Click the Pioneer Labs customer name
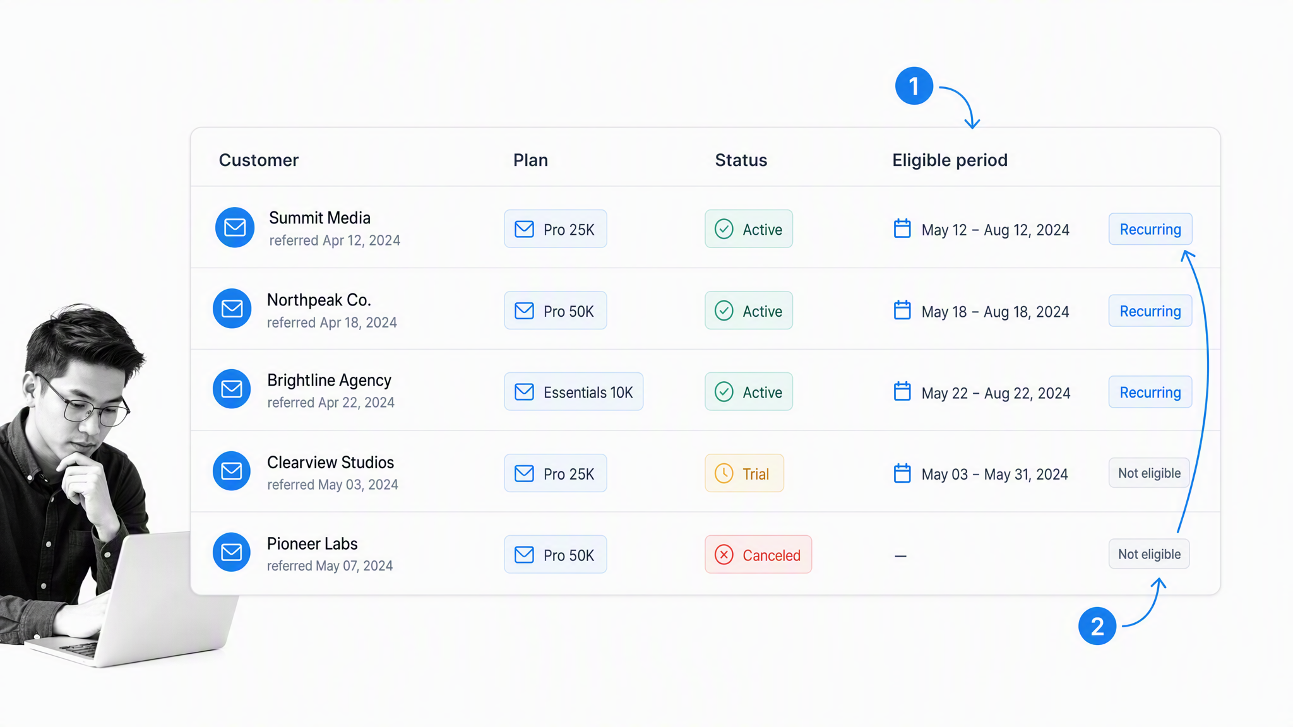Screen dimensions: 1293x727 click(x=312, y=543)
